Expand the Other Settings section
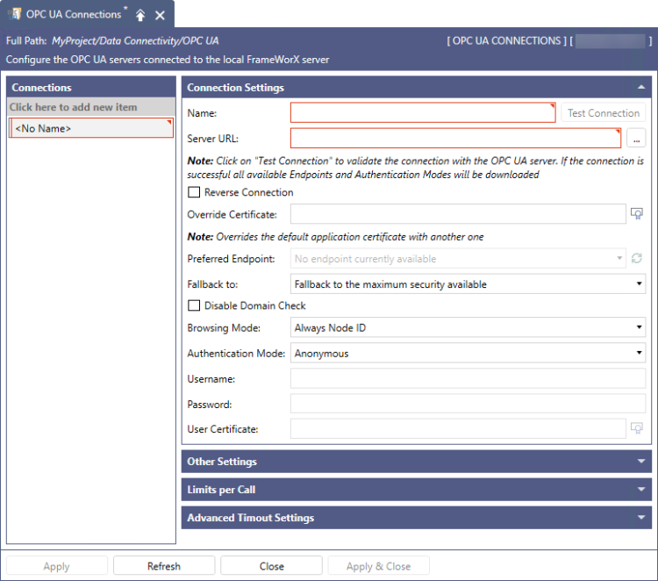 point(640,462)
